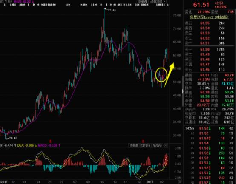Click the 28.42 lowest price marker
Viewport: 236px width, 184px height.
[x=11, y=138]
